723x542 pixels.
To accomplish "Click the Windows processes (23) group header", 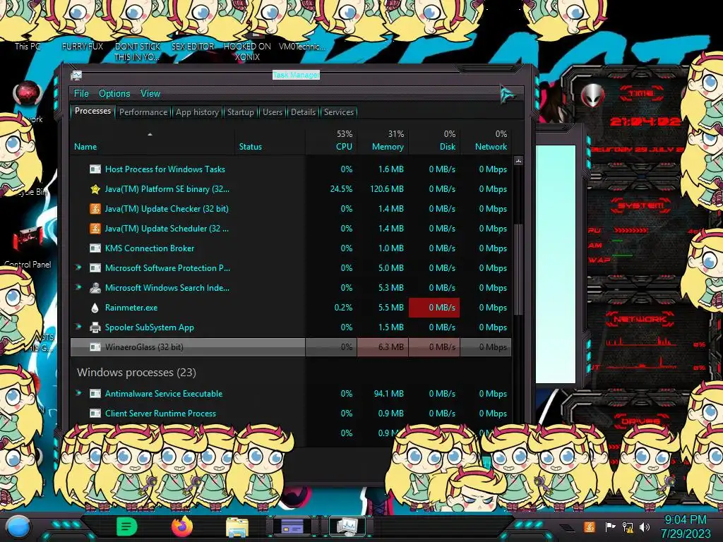I will pyautogui.click(x=136, y=373).
